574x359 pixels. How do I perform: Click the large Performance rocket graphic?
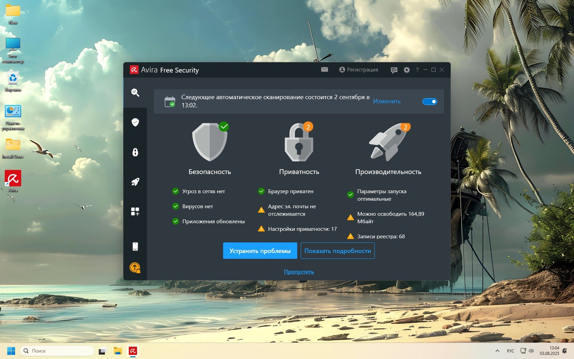tap(388, 142)
